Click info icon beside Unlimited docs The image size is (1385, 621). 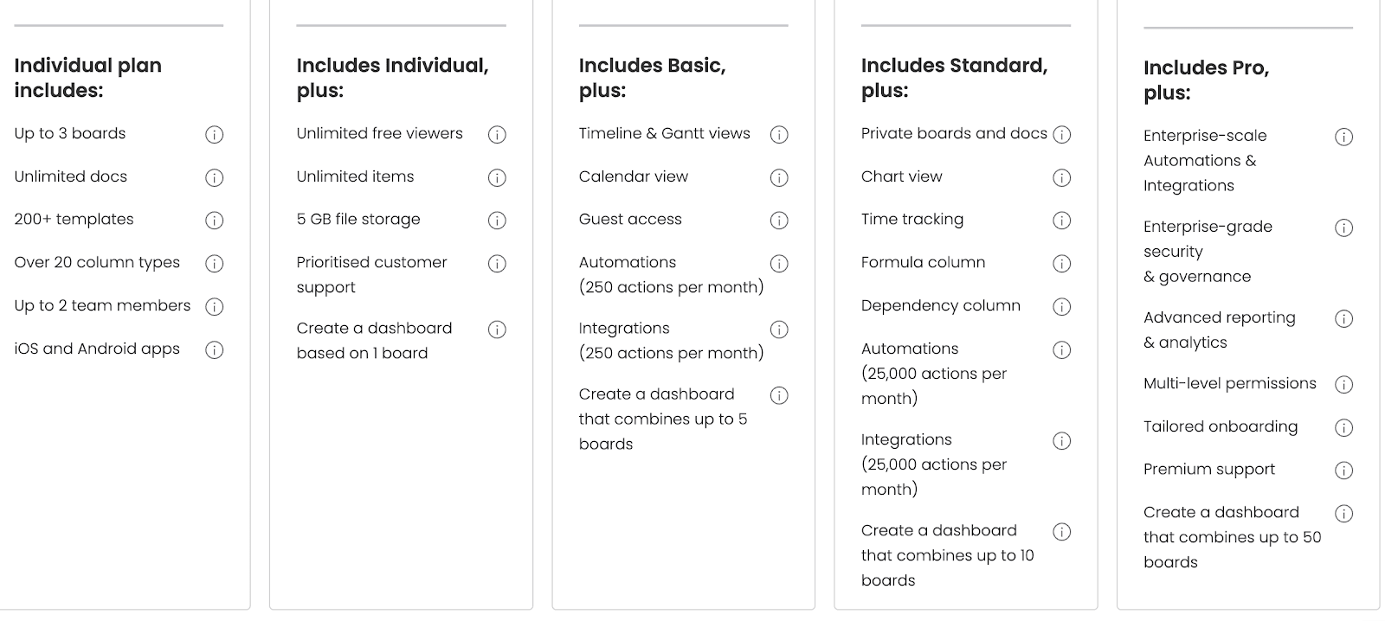pos(214,178)
